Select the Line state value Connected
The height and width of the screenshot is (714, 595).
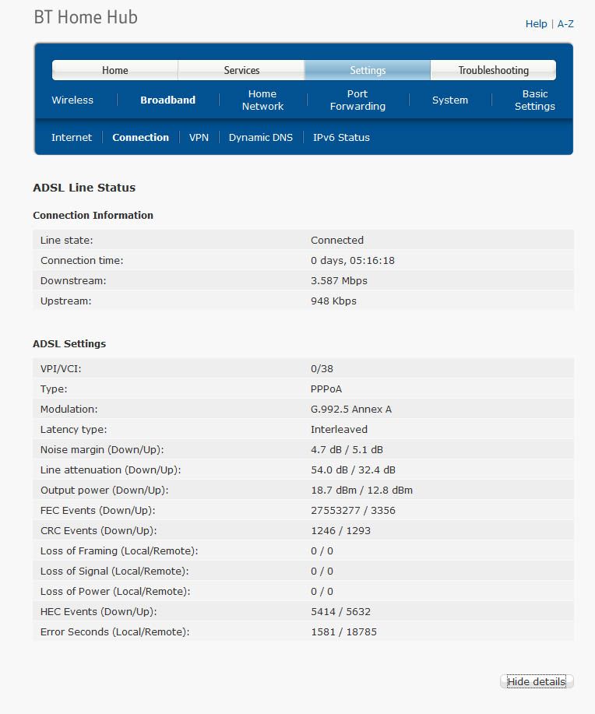337,240
